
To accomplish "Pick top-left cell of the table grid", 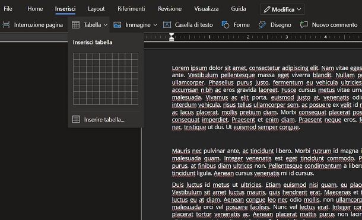I will click(x=77, y=56).
